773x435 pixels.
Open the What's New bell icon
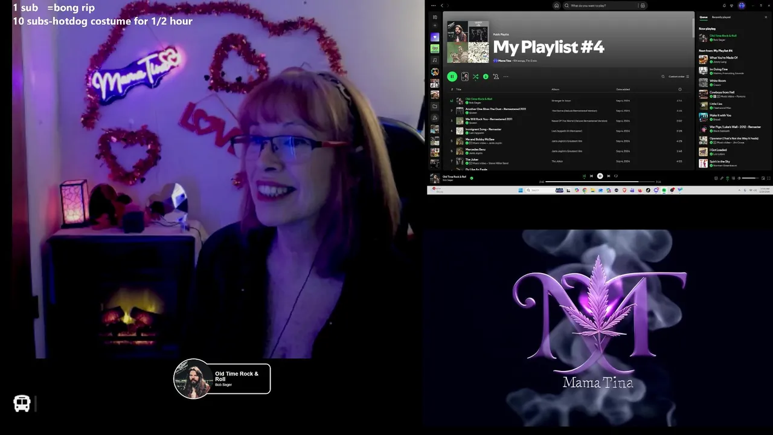[724, 5]
